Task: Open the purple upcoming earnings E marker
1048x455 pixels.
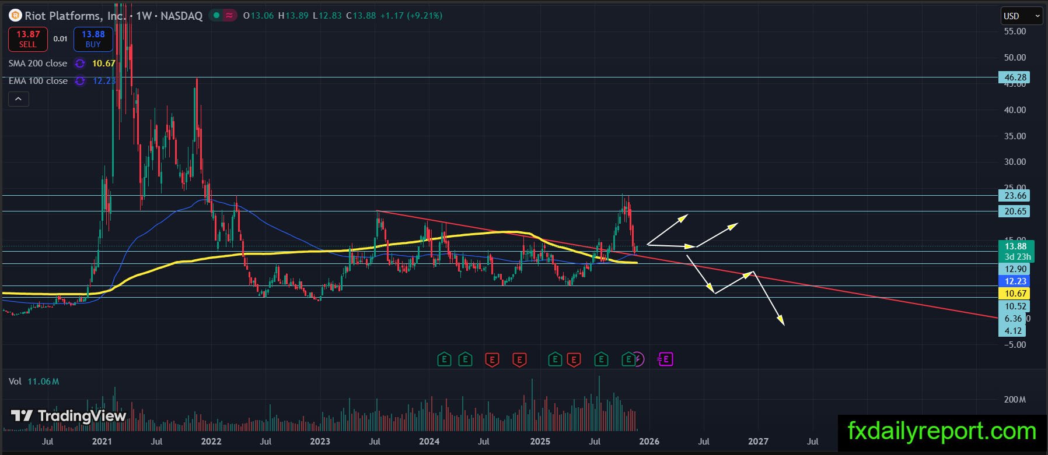Action: (x=666, y=359)
